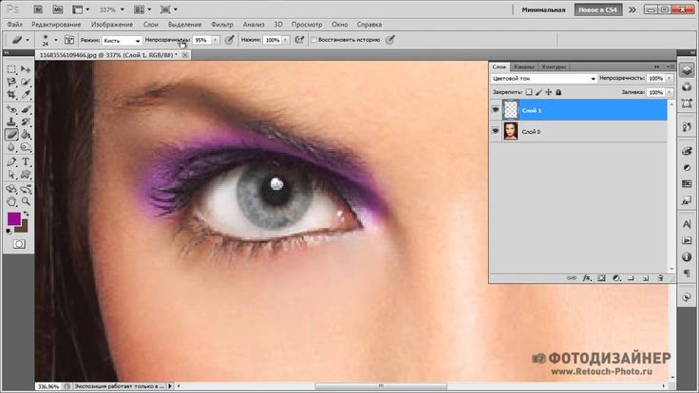Lock image pixels for layer
The image size is (699, 393).
[538, 92]
